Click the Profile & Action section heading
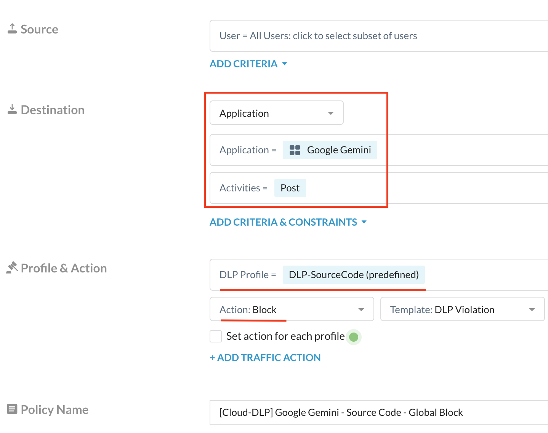Viewport: 548px width, 433px height. [x=64, y=268]
